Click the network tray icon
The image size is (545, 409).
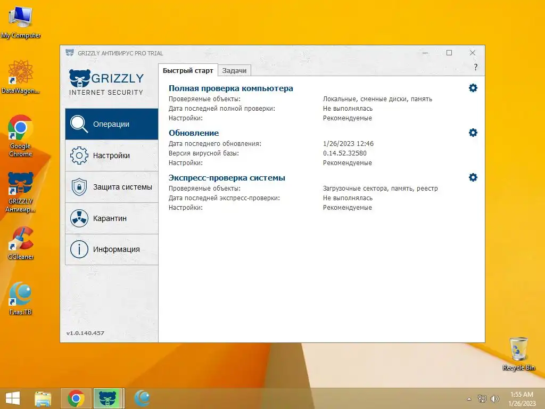pyautogui.click(x=482, y=398)
